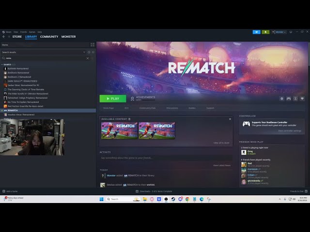Open the Monster account dropdown

coord(280,32)
